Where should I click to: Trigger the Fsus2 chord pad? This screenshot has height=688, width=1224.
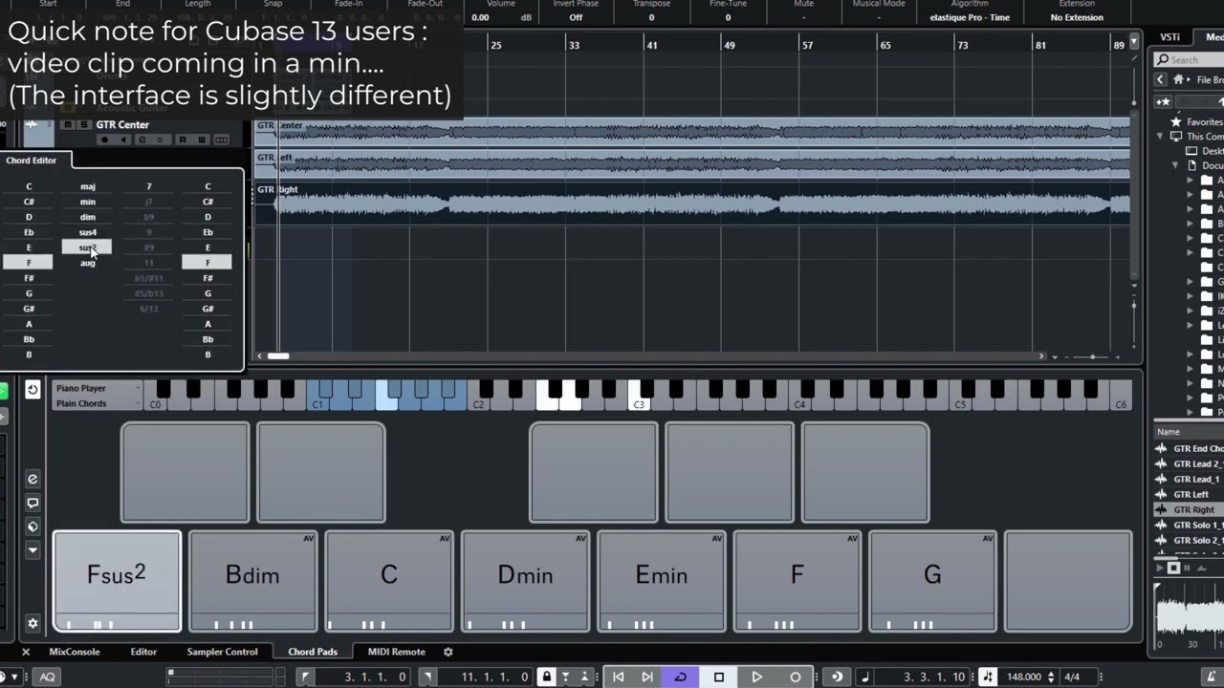(x=117, y=582)
